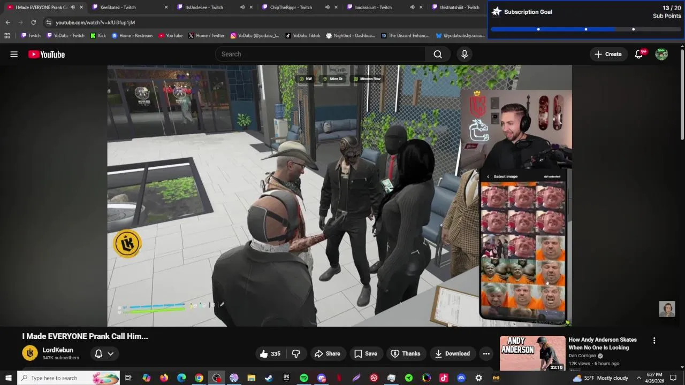Save the video to a playlist
The height and width of the screenshot is (385, 685).
(366, 353)
